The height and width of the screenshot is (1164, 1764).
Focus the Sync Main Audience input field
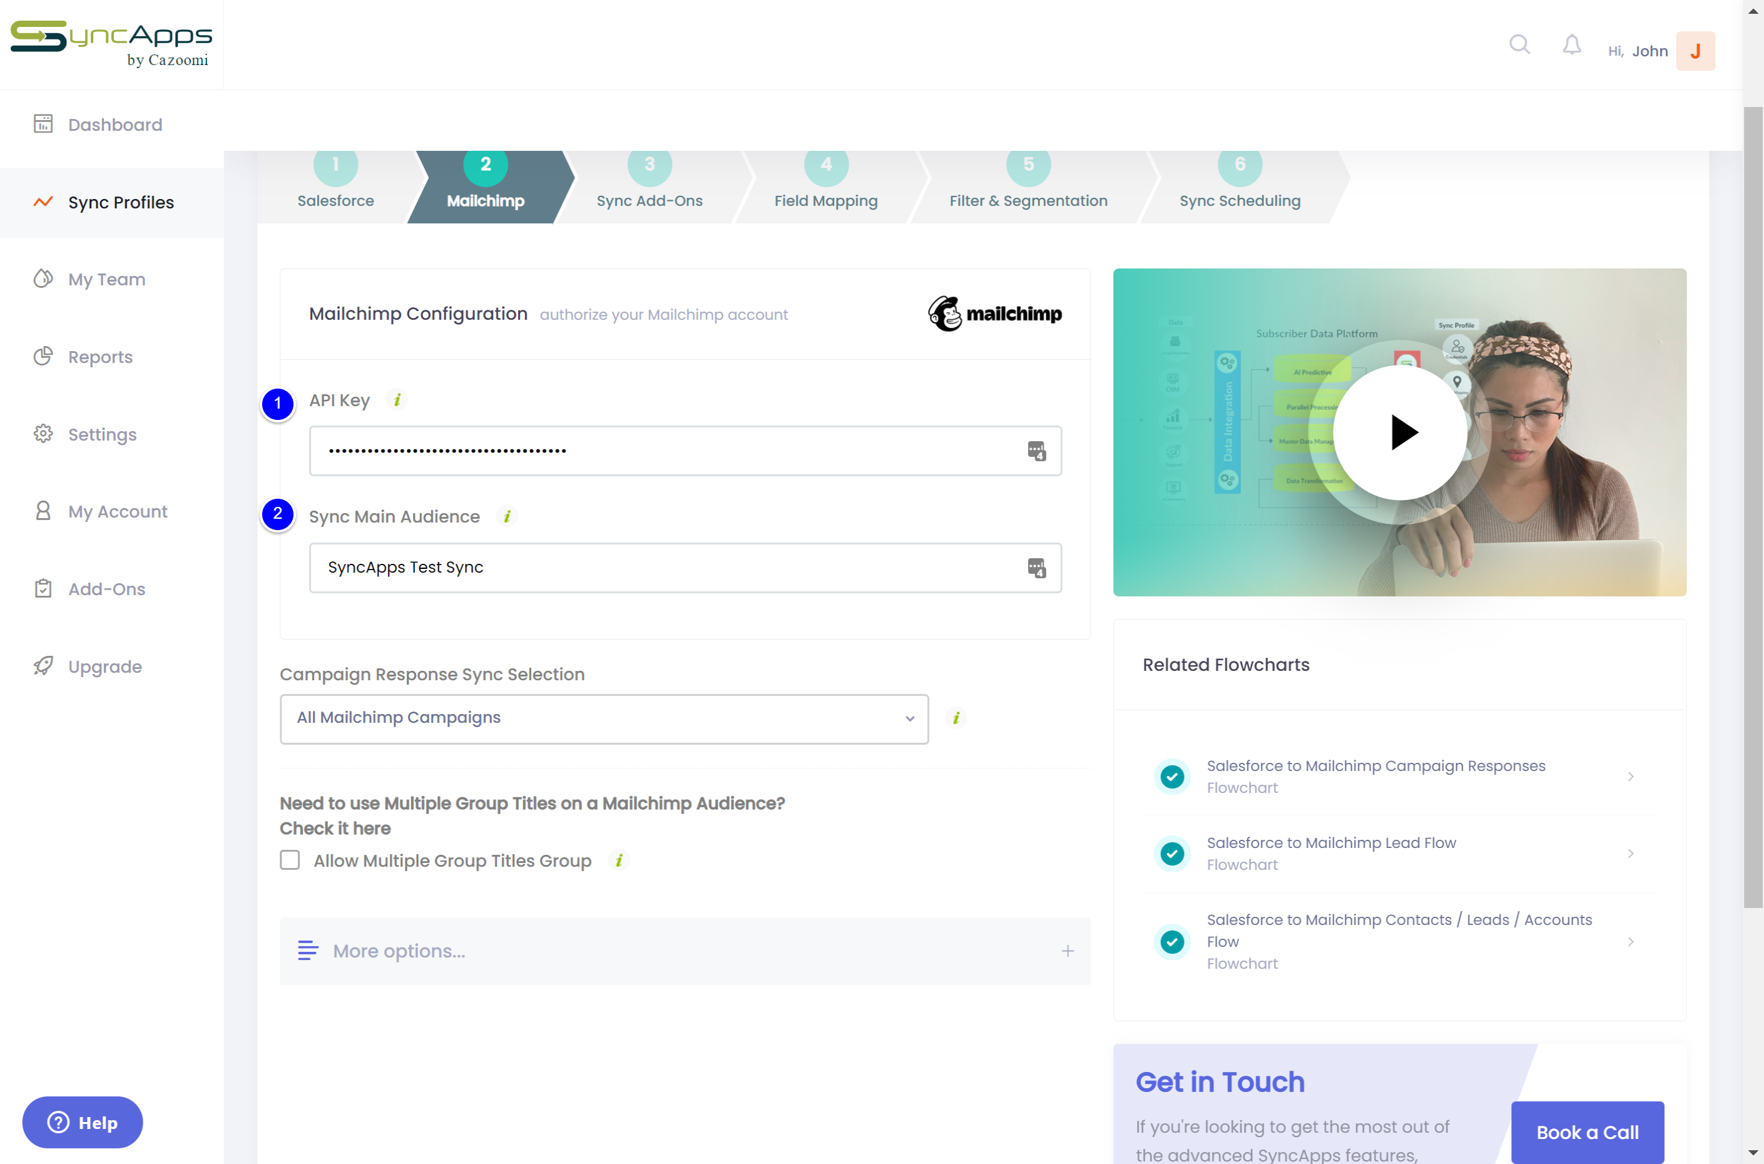pyautogui.click(x=685, y=568)
